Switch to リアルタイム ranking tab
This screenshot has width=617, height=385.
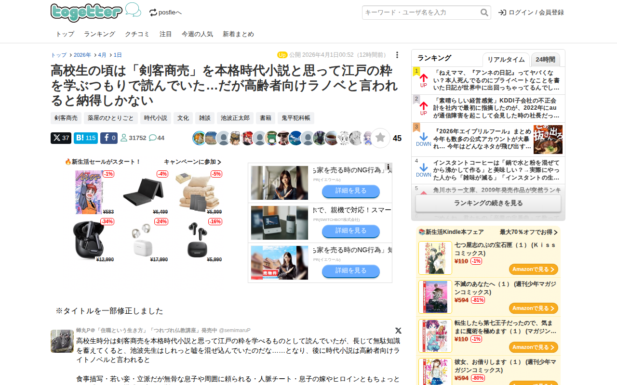[x=506, y=60]
